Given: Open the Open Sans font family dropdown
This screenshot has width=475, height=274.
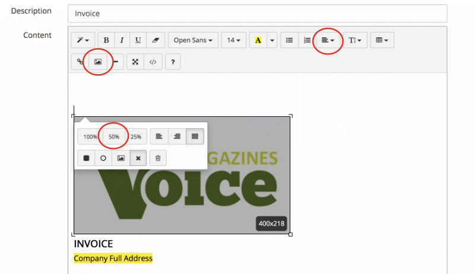Looking at the screenshot, I should coord(193,40).
